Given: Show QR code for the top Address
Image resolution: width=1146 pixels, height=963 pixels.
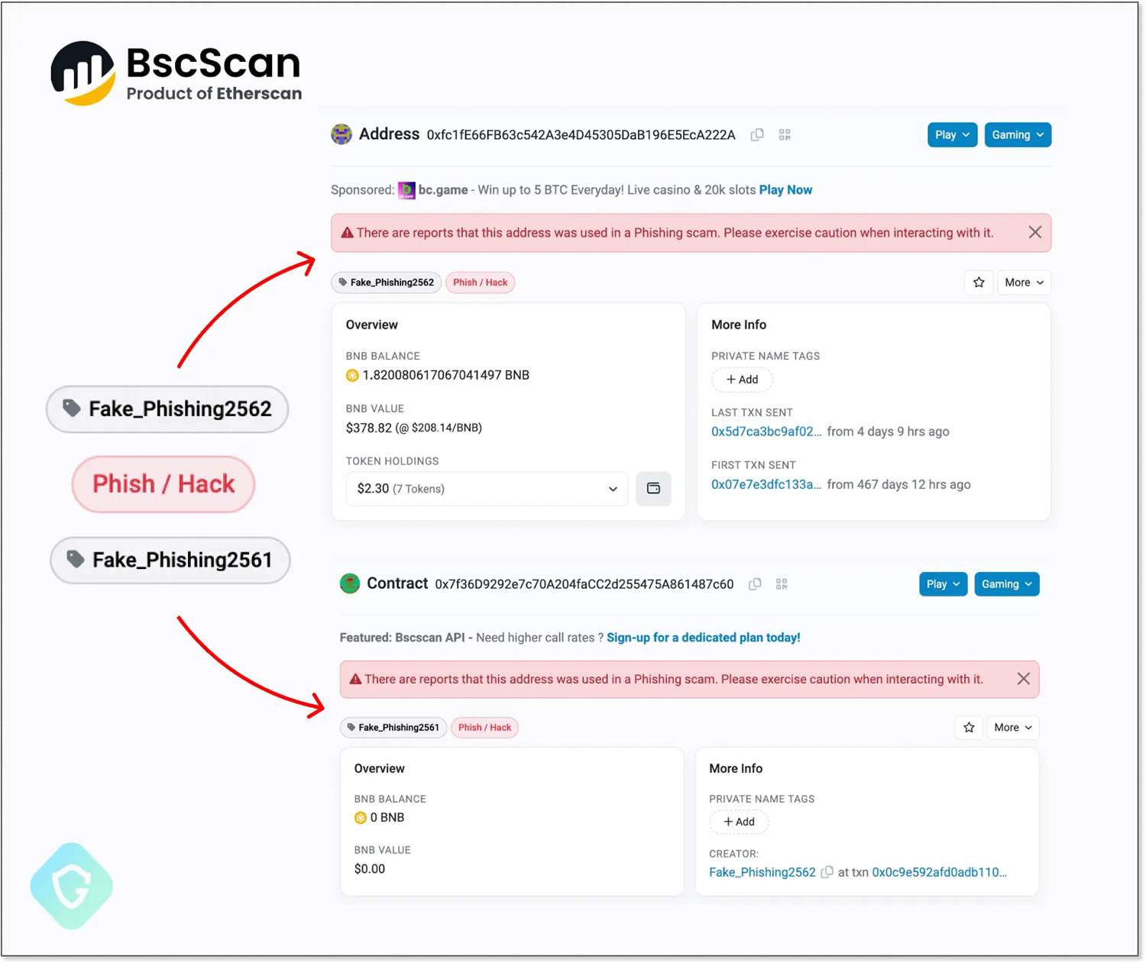Looking at the screenshot, I should click(x=785, y=135).
